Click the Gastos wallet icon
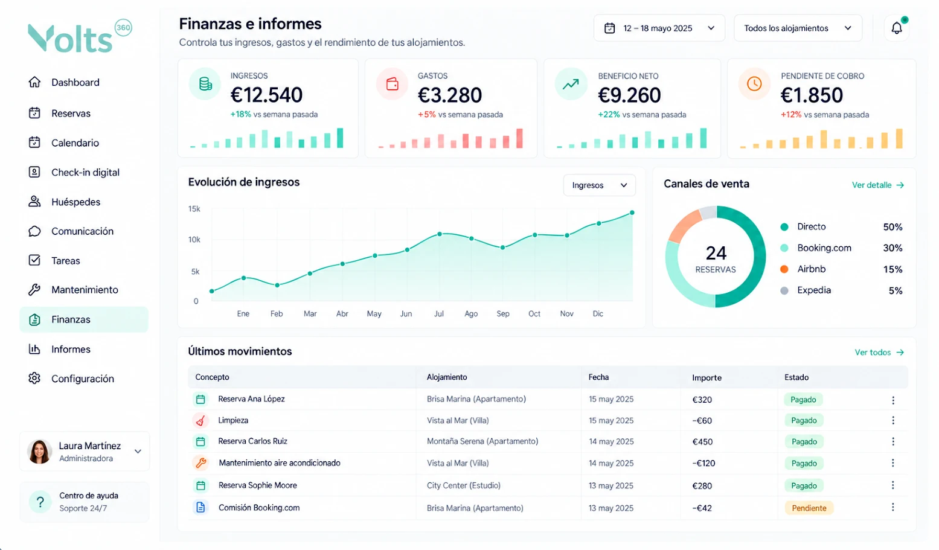 coord(393,84)
